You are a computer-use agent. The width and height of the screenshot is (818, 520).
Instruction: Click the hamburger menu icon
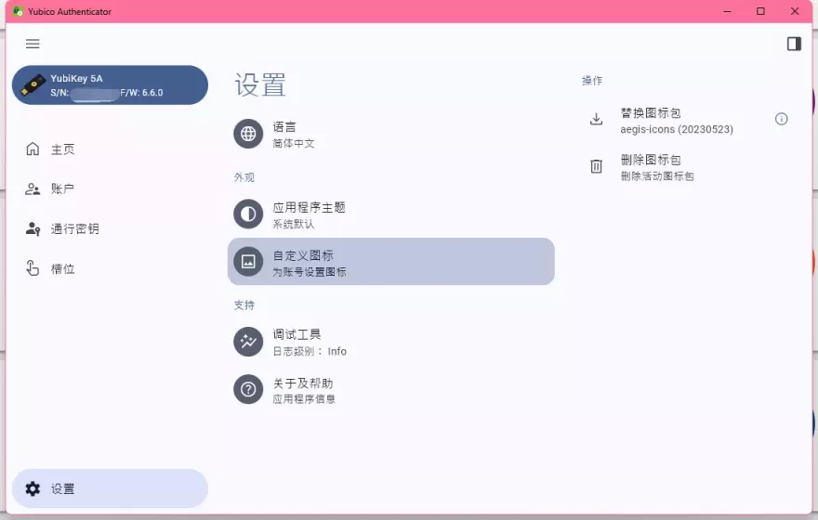(x=33, y=44)
